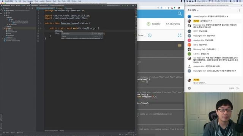Click Junghyo Ahn's pink avatar

[x=189, y=40]
